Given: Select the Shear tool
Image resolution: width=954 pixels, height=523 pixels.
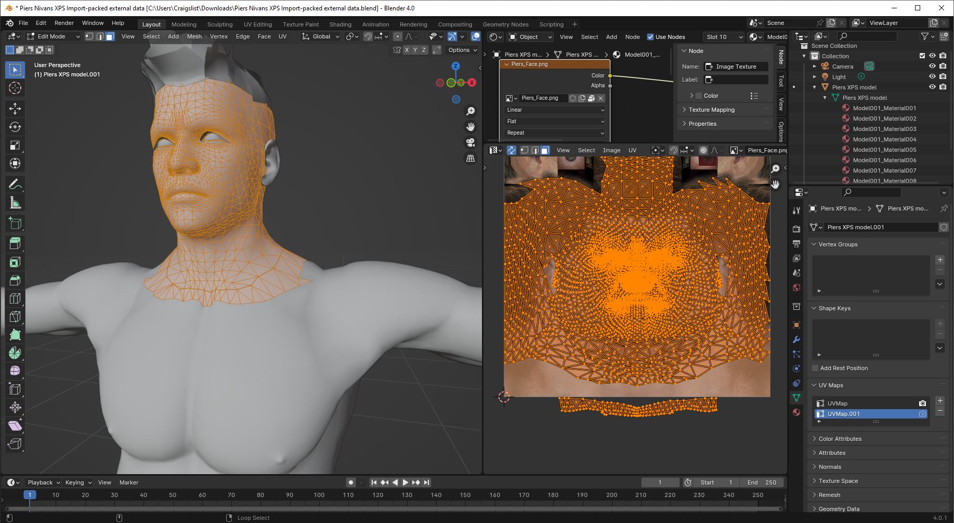Looking at the screenshot, I should [x=15, y=426].
